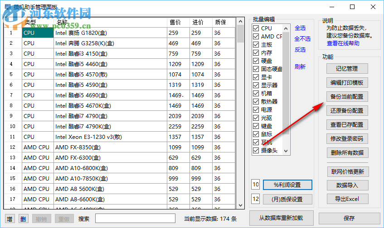
Task: Toggle the 电源 checkbox
Action: [x=256, y=110]
